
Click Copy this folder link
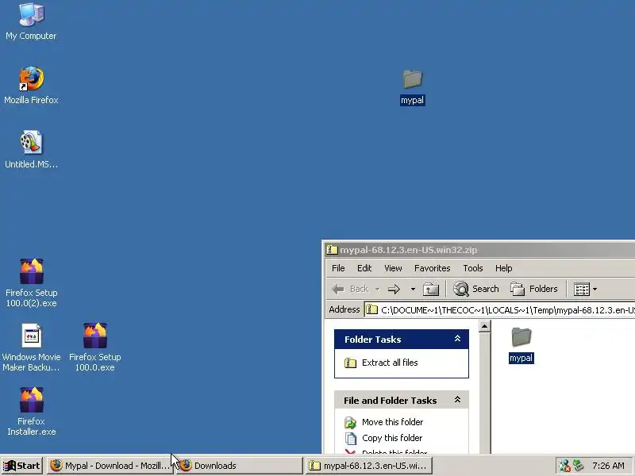pos(392,438)
